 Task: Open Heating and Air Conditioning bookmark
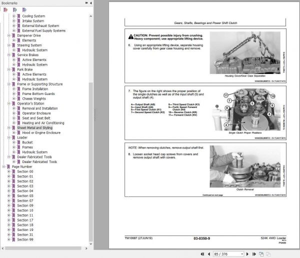pyautogui.click(x=43, y=123)
